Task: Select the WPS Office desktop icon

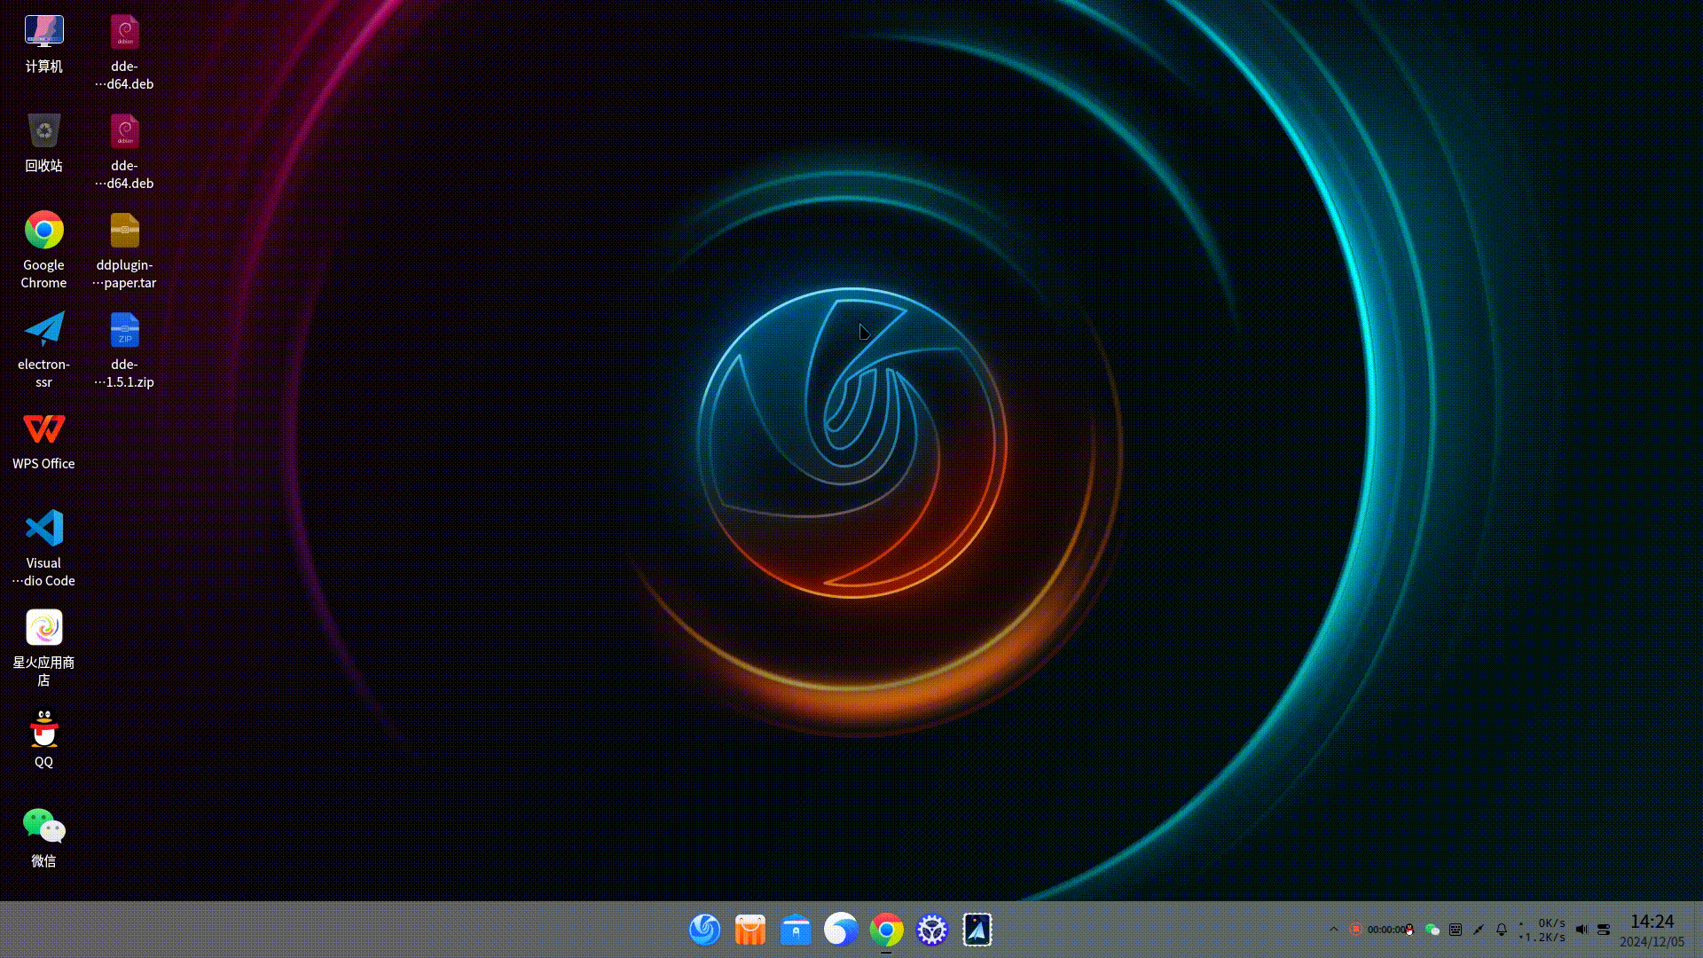Action: [x=43, y=442]
